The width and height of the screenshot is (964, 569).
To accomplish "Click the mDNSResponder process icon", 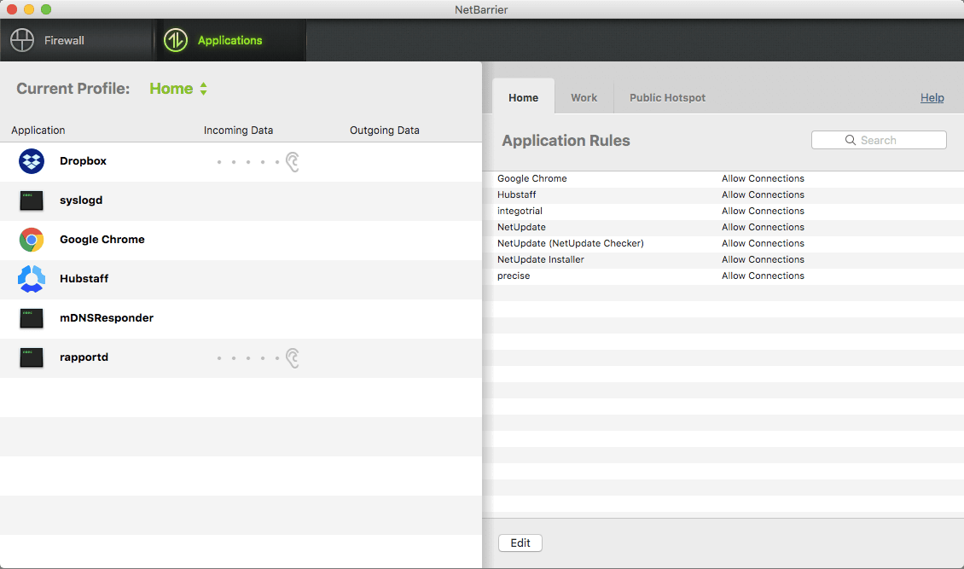I will (32, 318).
